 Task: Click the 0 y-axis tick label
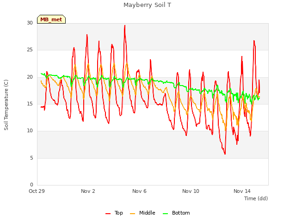(x=31, y=185)
